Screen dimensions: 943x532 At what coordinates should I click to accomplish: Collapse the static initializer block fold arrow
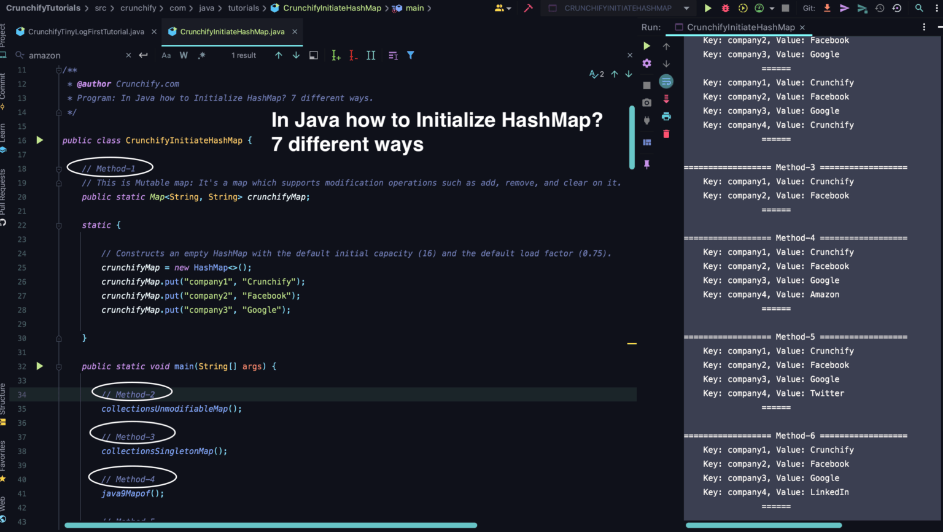pyautogui.click(x=58, y=225)
